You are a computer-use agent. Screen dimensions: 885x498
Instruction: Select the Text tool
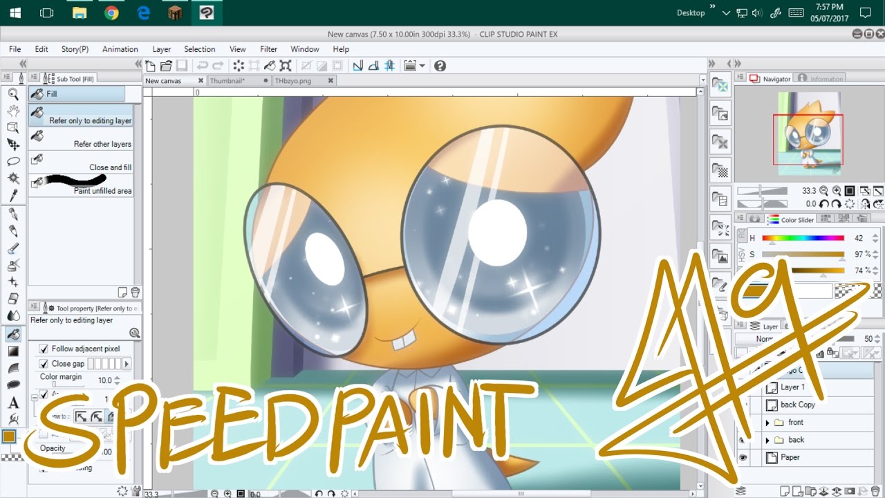13,403
